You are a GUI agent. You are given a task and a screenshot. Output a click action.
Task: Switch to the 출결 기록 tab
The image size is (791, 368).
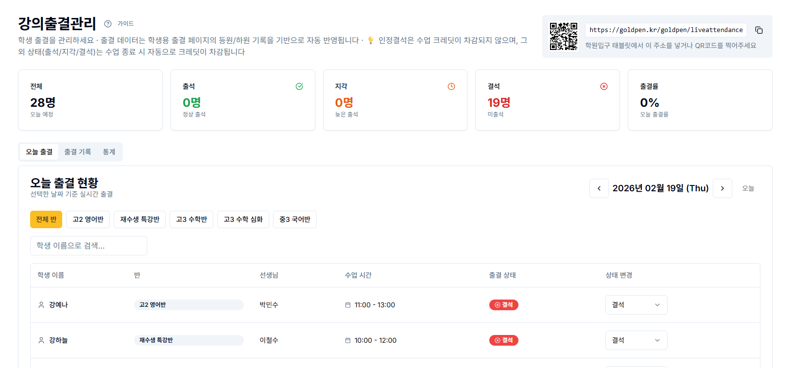click(78, 152)
